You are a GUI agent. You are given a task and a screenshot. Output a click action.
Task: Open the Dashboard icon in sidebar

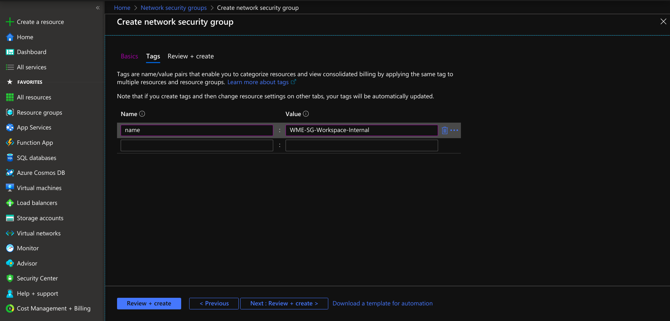(x=10, y=52)
